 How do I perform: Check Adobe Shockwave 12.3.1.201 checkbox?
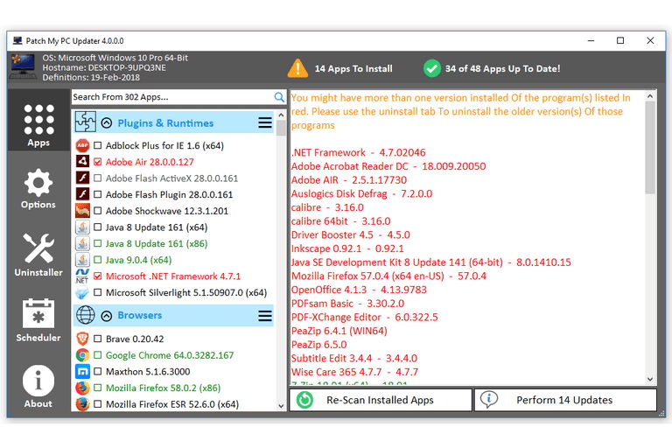[x=98, y=211]
